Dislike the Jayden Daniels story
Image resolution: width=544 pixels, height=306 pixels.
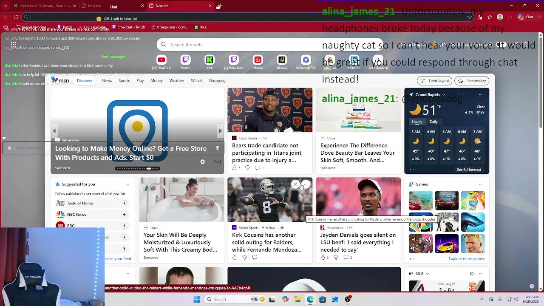[336, 257]
